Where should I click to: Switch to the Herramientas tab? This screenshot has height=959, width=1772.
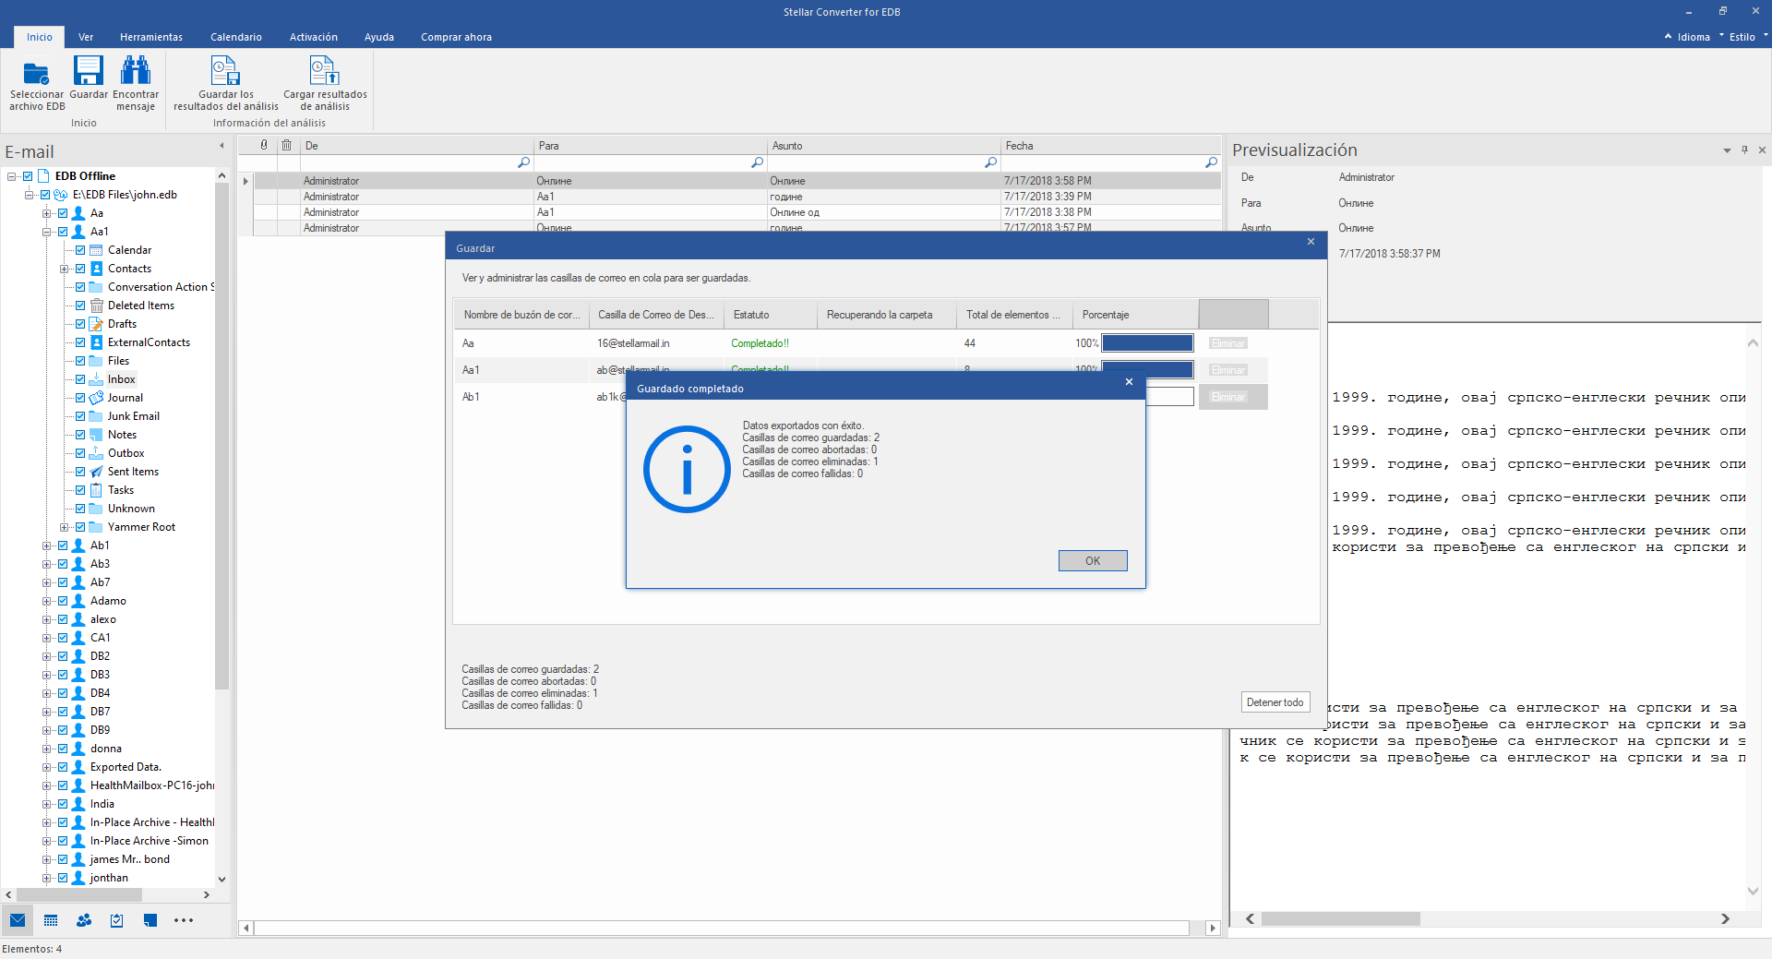point(151,37)
